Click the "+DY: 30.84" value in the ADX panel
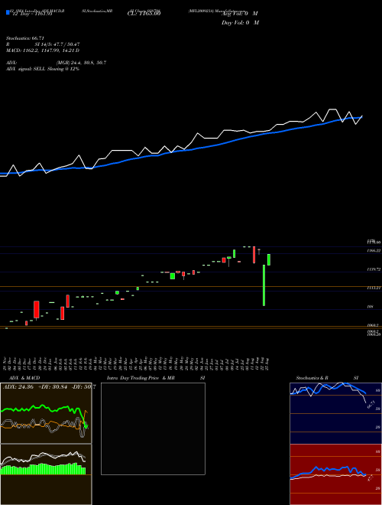This screenshot has width=382, height=505. pos(53,387)
